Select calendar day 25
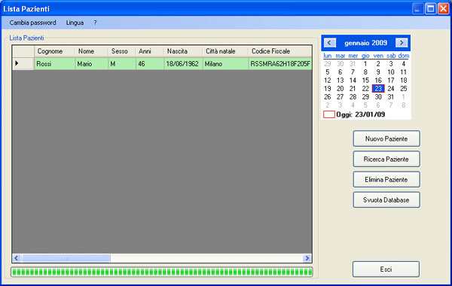Viewport: 452px width, 286px height. [404, 88]
